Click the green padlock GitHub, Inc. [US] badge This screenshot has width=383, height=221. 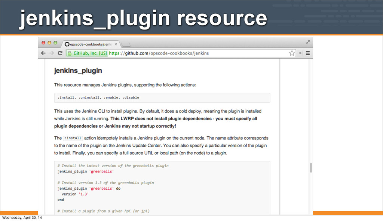tap(87, 53)
